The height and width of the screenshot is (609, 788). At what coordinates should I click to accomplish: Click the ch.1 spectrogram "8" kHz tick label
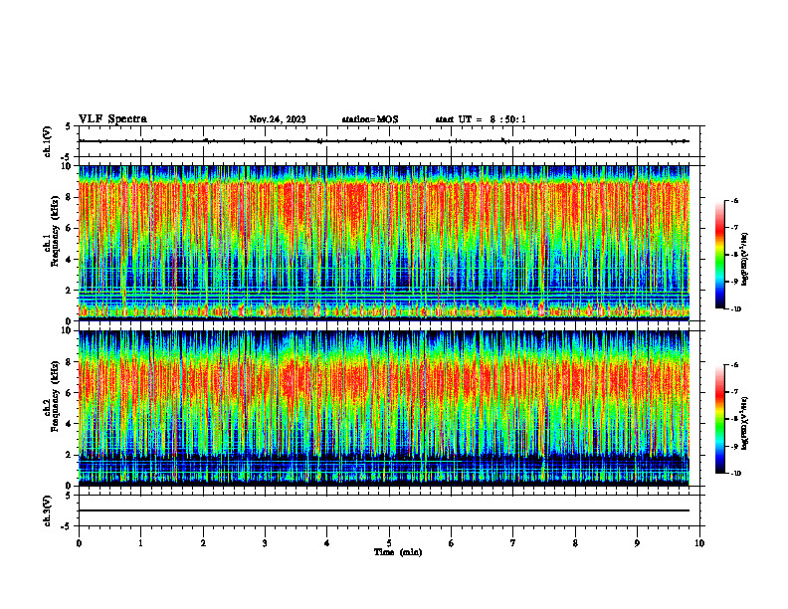point(69,197)
